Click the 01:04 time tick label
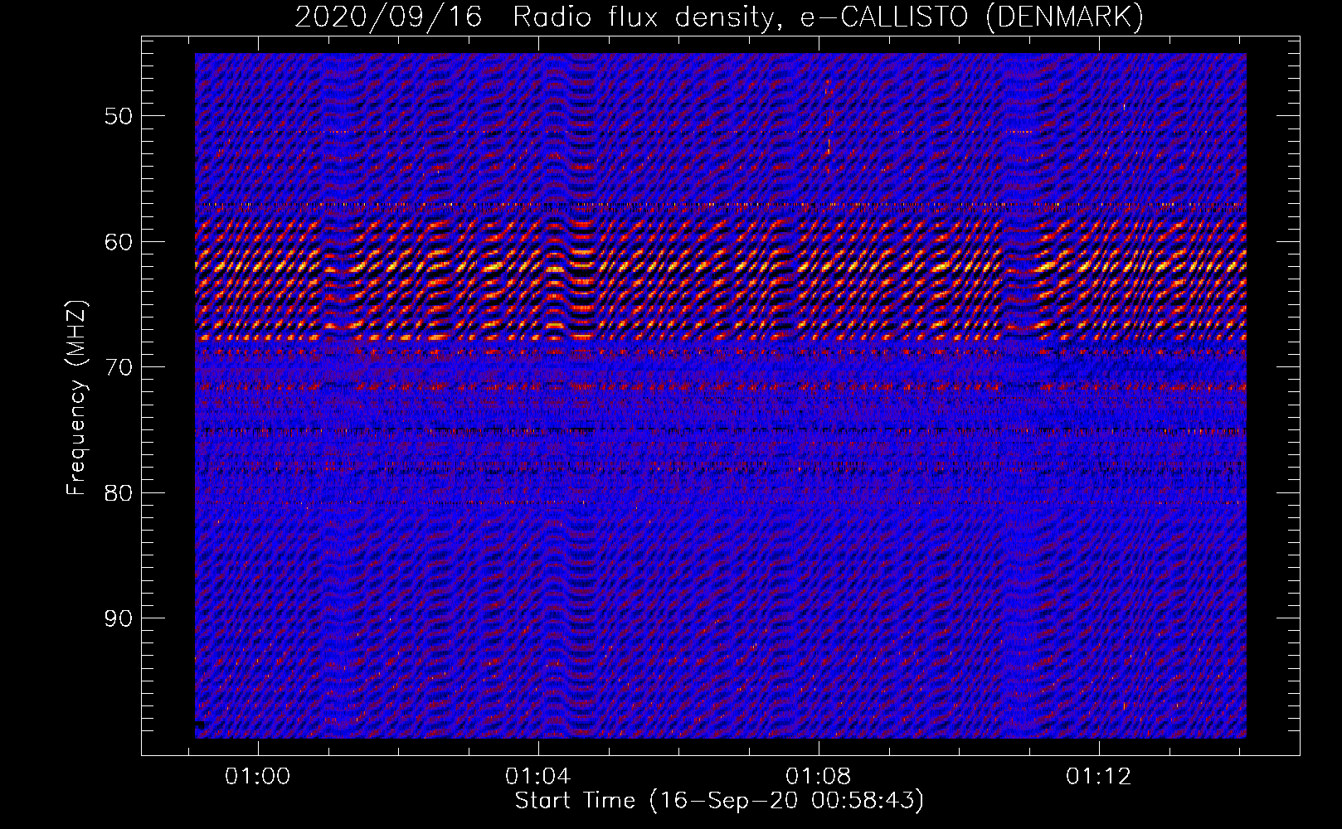Screen dimensions: 1342x829 (538, 777)
